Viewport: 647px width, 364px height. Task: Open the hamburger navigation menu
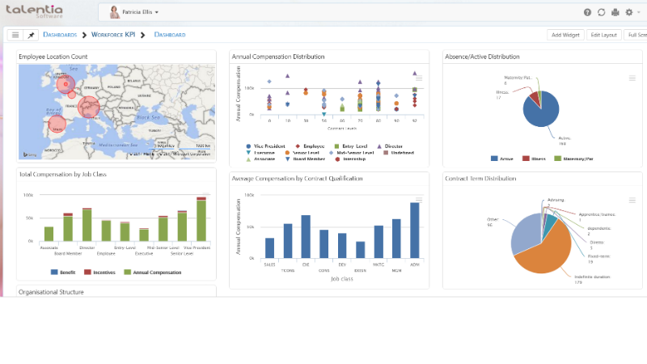click(x=15, y=35)
